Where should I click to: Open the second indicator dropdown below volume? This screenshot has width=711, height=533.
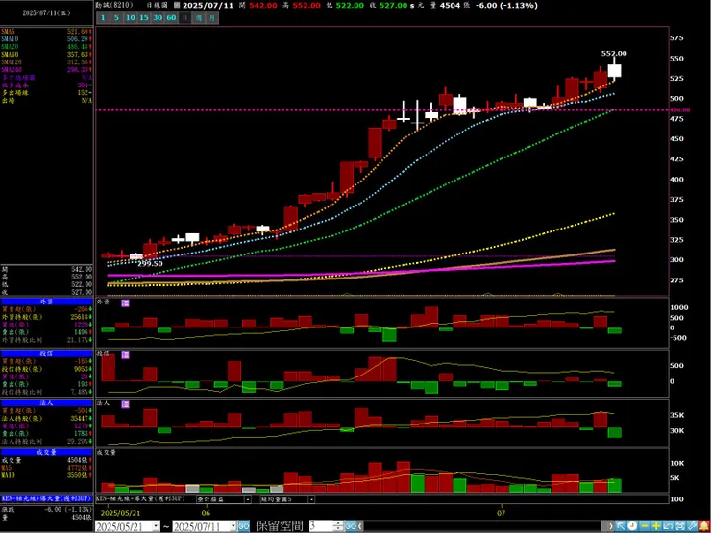click(311, 499)
